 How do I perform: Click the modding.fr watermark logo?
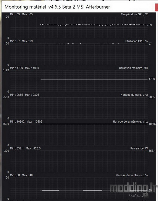pos(134,189)
